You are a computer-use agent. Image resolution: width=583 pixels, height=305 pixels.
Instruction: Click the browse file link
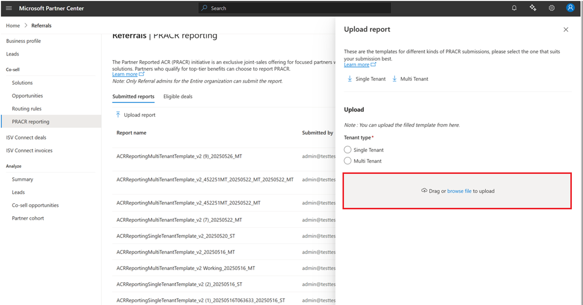(459, 191)
